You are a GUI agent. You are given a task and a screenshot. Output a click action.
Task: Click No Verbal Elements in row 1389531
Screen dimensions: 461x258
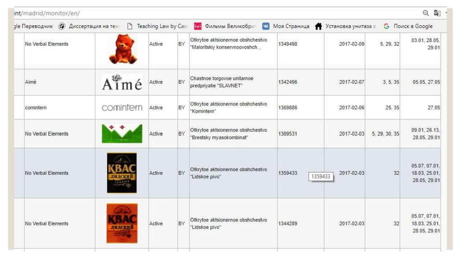(x=46, y=133)
